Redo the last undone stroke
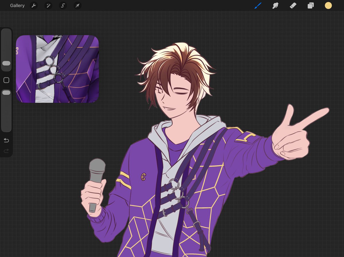The image size is (344, 257). (6, 151)
